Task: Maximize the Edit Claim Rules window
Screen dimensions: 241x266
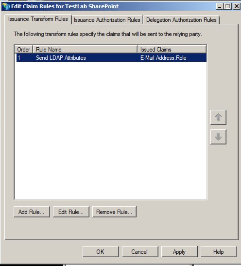Action: (x=228, y=6)
